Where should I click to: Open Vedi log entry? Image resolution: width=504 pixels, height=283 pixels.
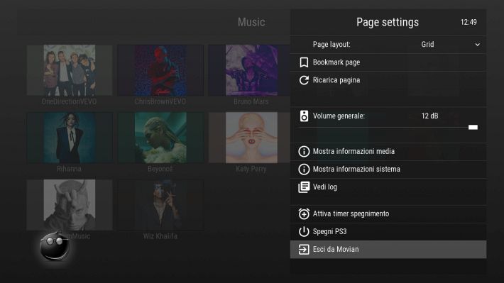click(x=388, y=187)
